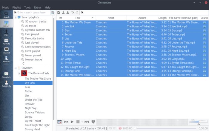Redo the playlist change

coord(77,12)
